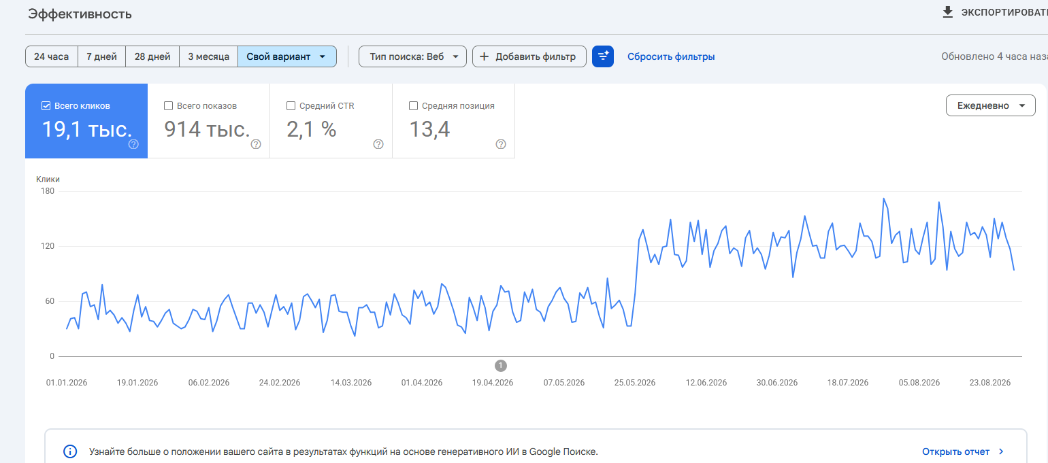This screenshot has height=463, width=1048.
Task: Click the blue AI filter icon button
Action: tap(603, 56)
